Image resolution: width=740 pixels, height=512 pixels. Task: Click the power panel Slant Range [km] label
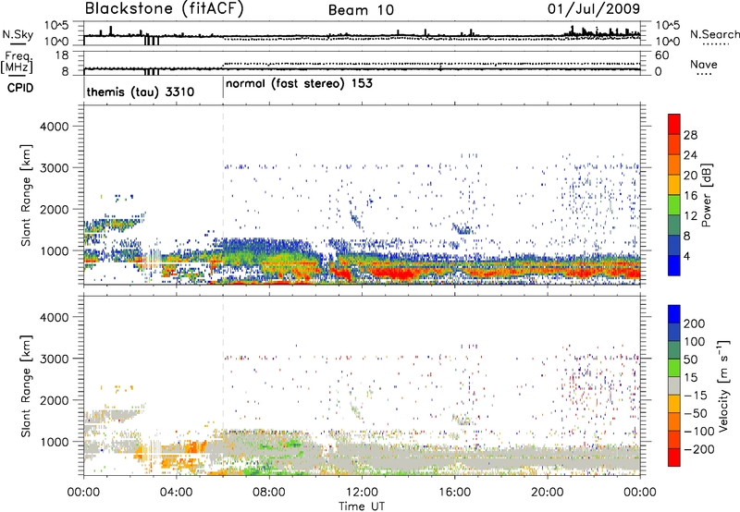pyautogui.click(x=26, y=195)
